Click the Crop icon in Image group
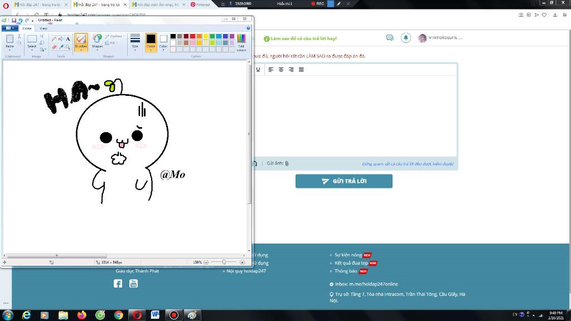This screenshot has height=321, width=571. (42, 36)
